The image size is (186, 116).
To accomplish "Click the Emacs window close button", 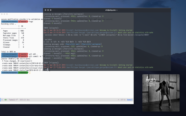I will (1, 14).
